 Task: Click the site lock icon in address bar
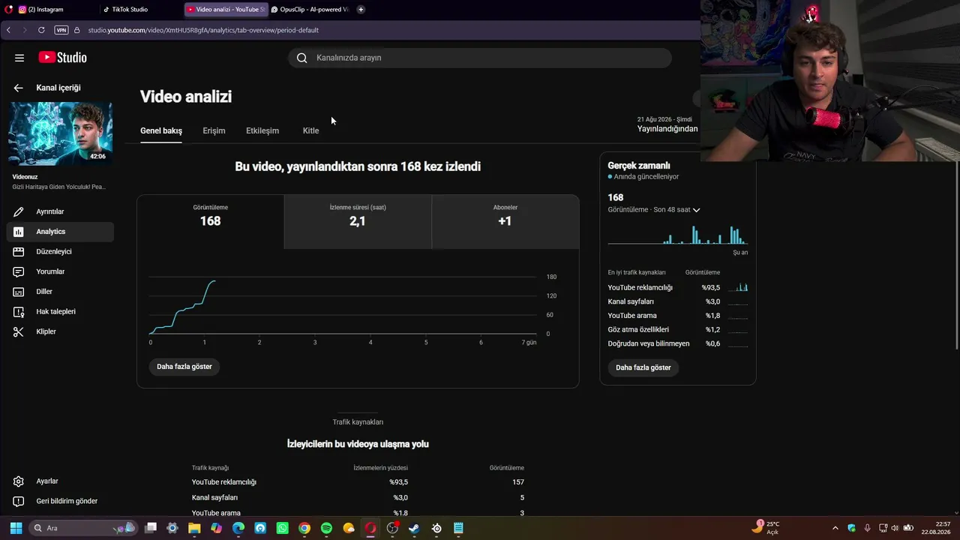point(77,30)
